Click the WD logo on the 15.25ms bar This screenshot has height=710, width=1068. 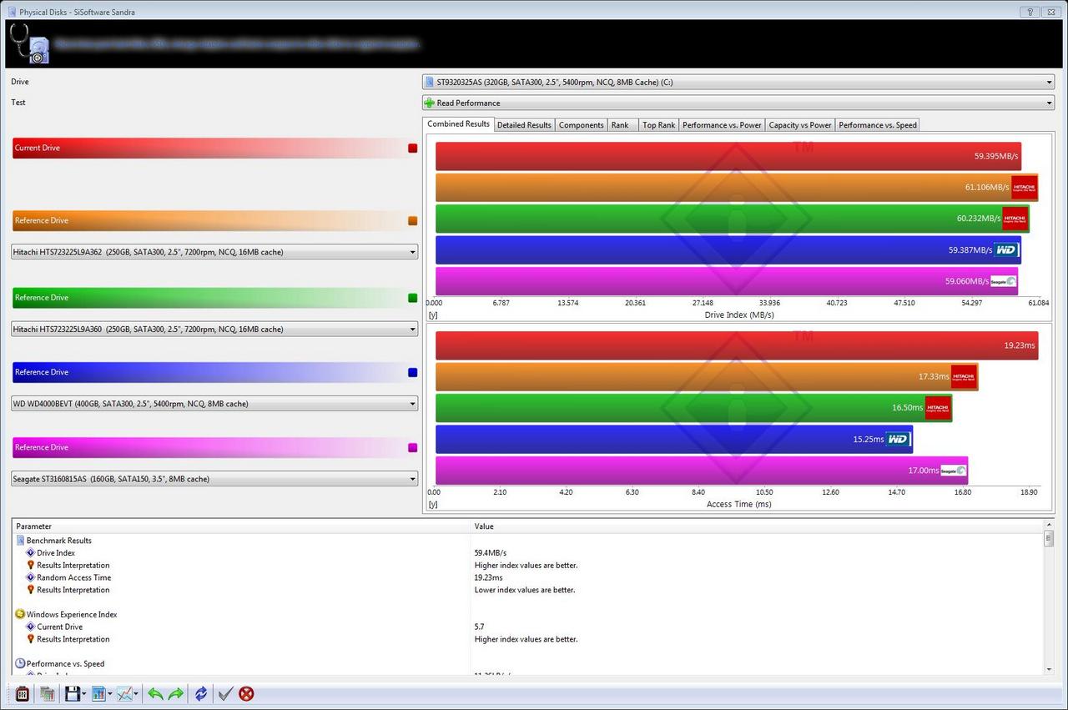click(898, 439)
